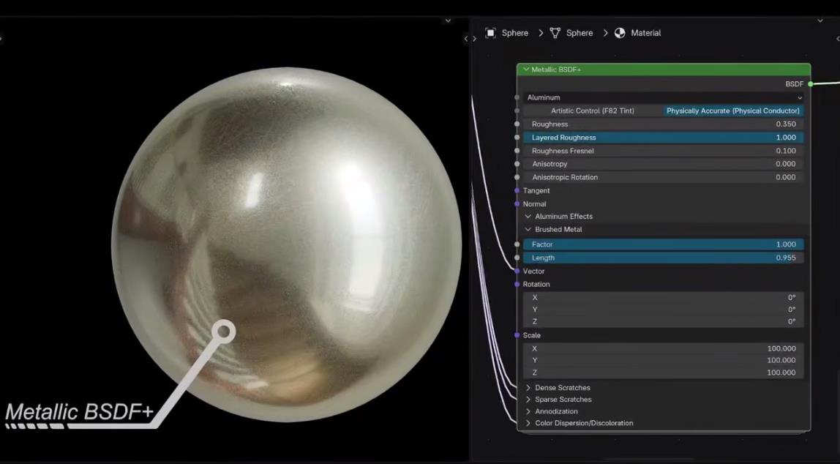Click the Rotation Y angle field
The width and height of the screenshot is (840, 464).
click(663, 310)
